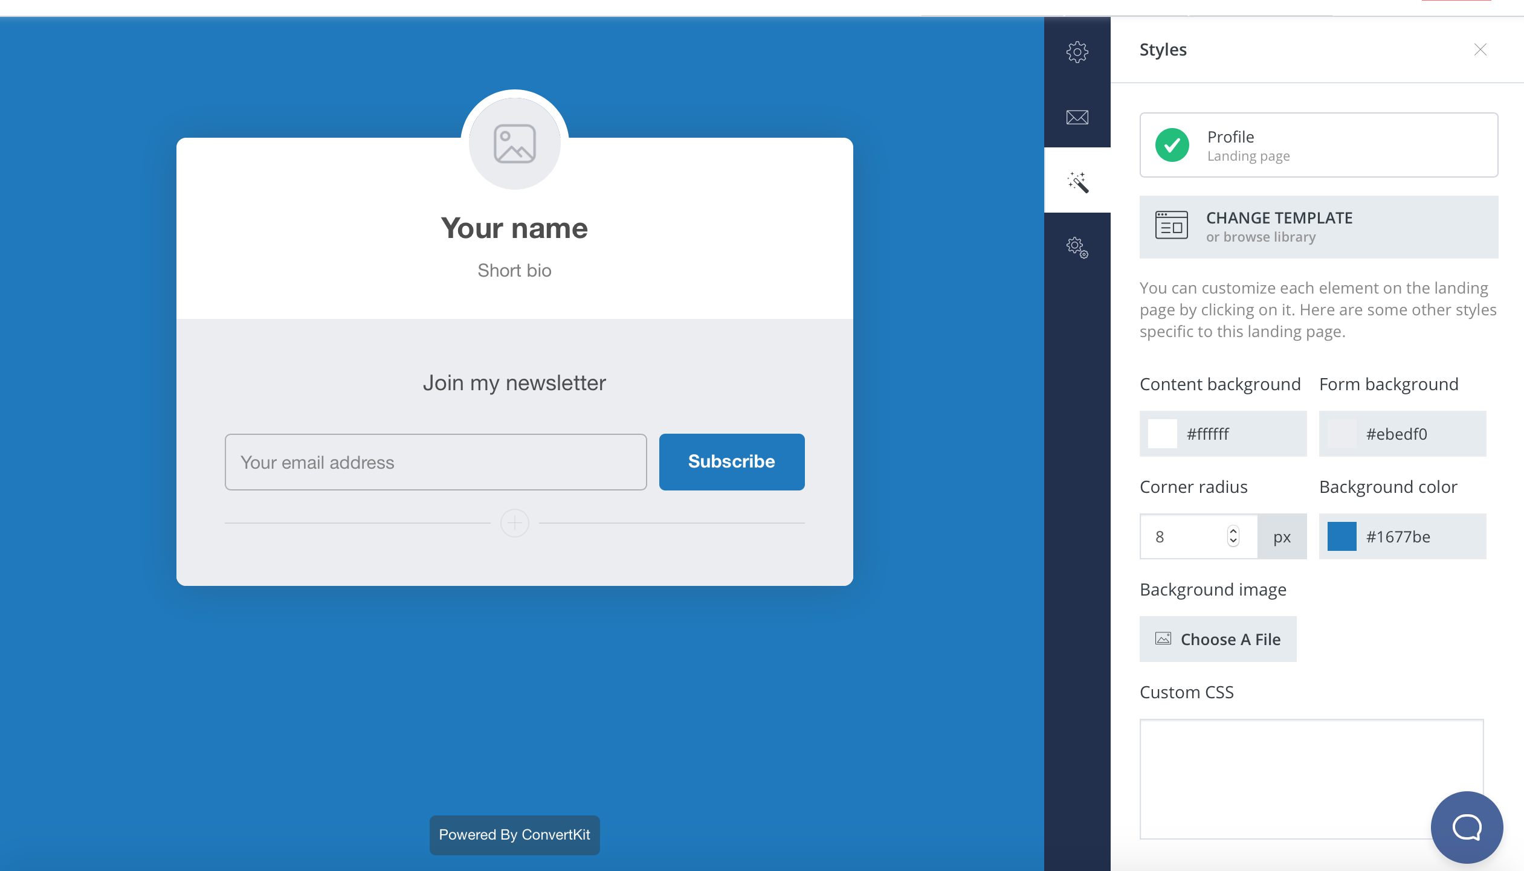Click the image icon in Choose A File
The width and height of the screenshot is (1524, 871).
(x=1163, y=638)
